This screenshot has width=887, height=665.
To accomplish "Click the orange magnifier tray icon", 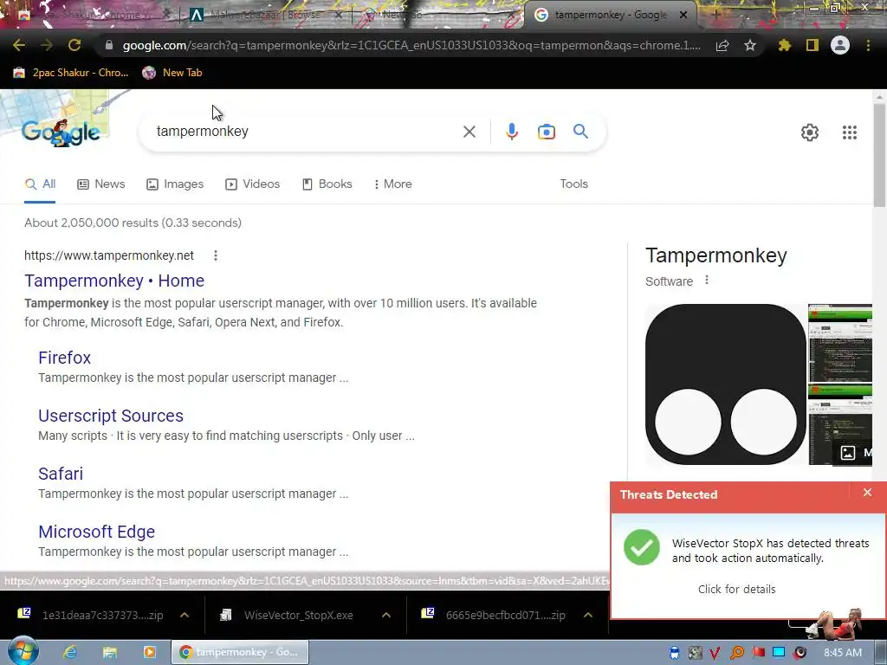I will [x=736, y=653].
